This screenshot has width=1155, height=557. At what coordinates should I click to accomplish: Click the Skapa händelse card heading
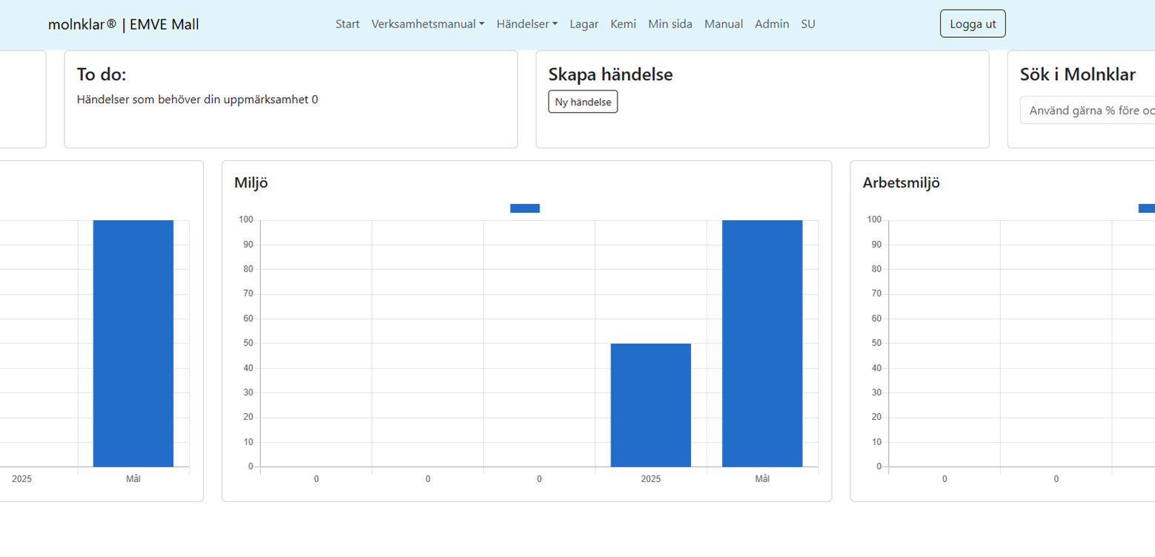pos(610,74)
